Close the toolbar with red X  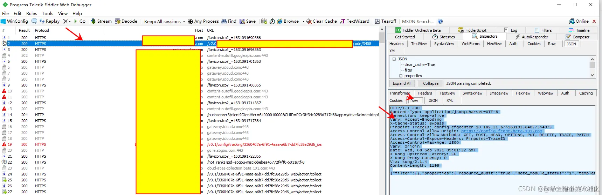pos(594,21)
